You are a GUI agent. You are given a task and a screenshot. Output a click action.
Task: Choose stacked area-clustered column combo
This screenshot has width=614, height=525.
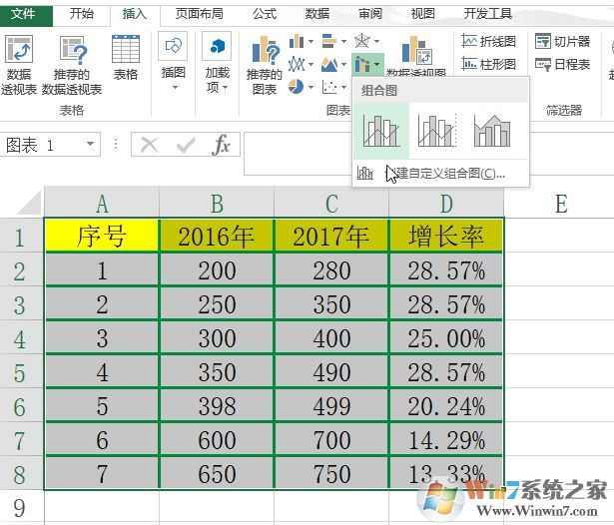coord(492,131)
